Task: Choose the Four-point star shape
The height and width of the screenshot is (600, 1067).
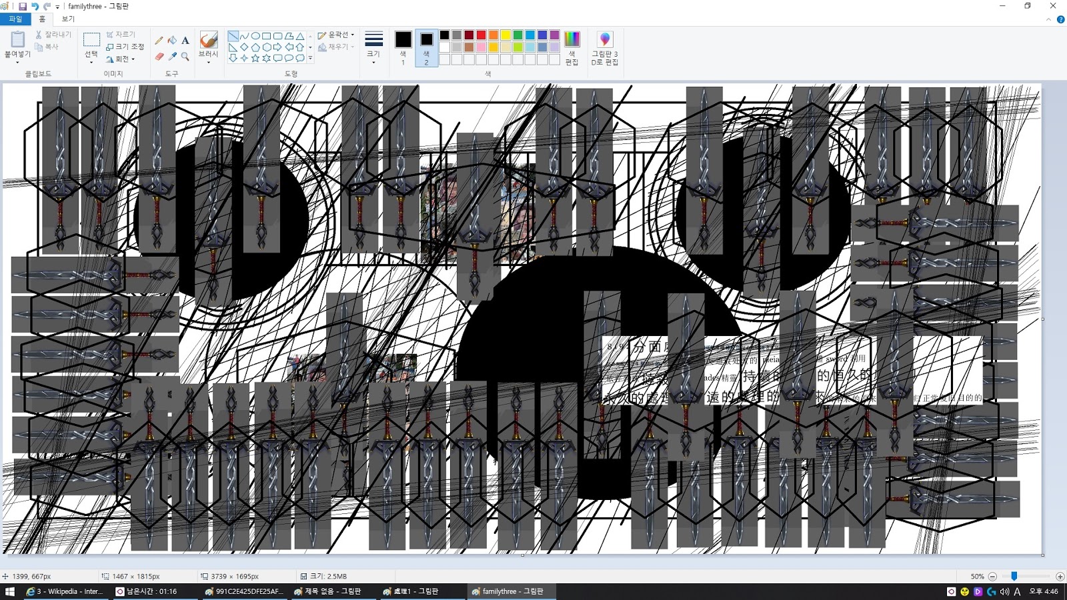Action: coord(244,58)
